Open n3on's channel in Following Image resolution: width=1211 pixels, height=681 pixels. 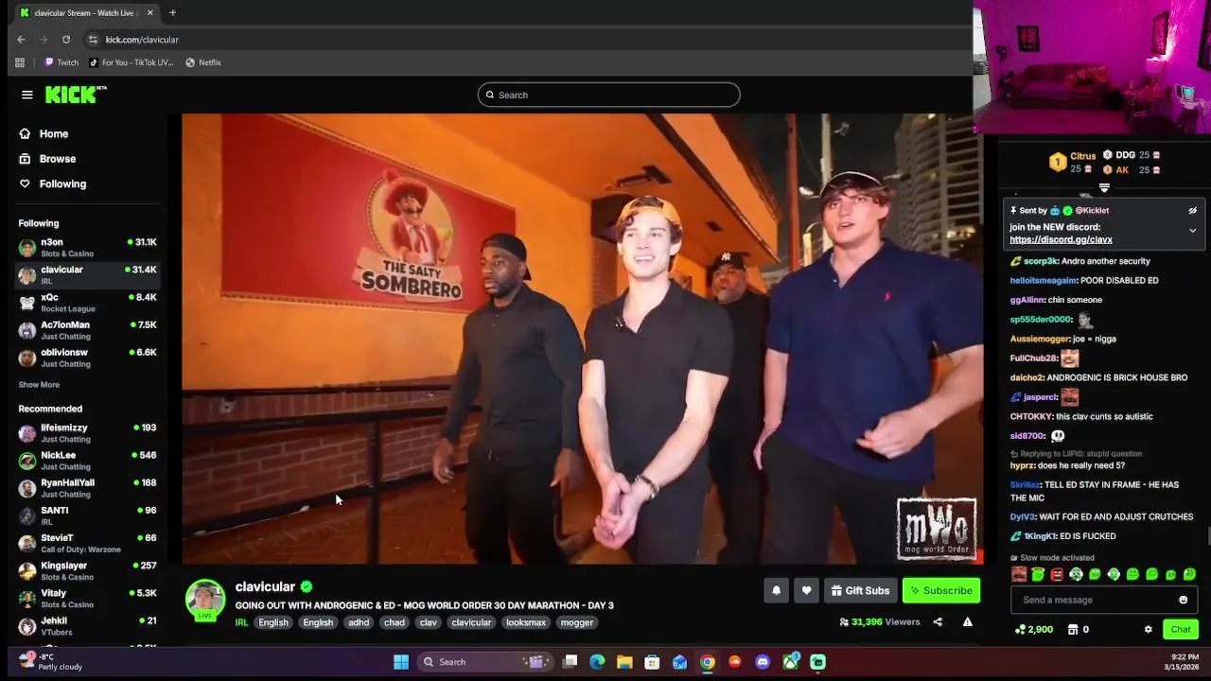click(x=88, y=248)
